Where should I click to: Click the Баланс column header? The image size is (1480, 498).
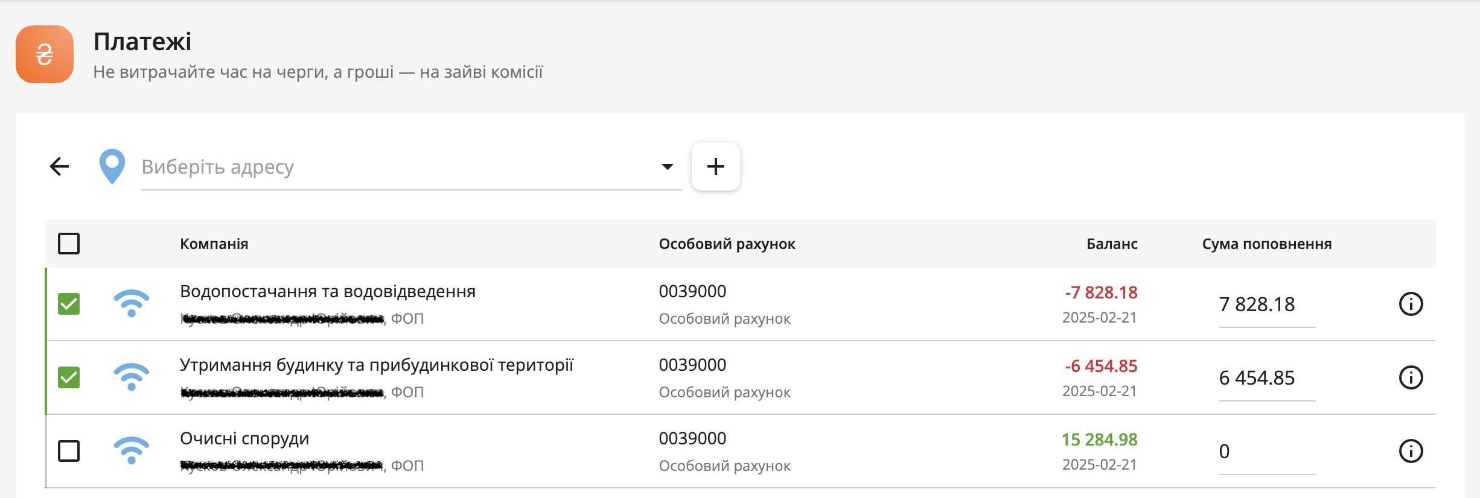pyautogui.click(x=1112, y=244)
